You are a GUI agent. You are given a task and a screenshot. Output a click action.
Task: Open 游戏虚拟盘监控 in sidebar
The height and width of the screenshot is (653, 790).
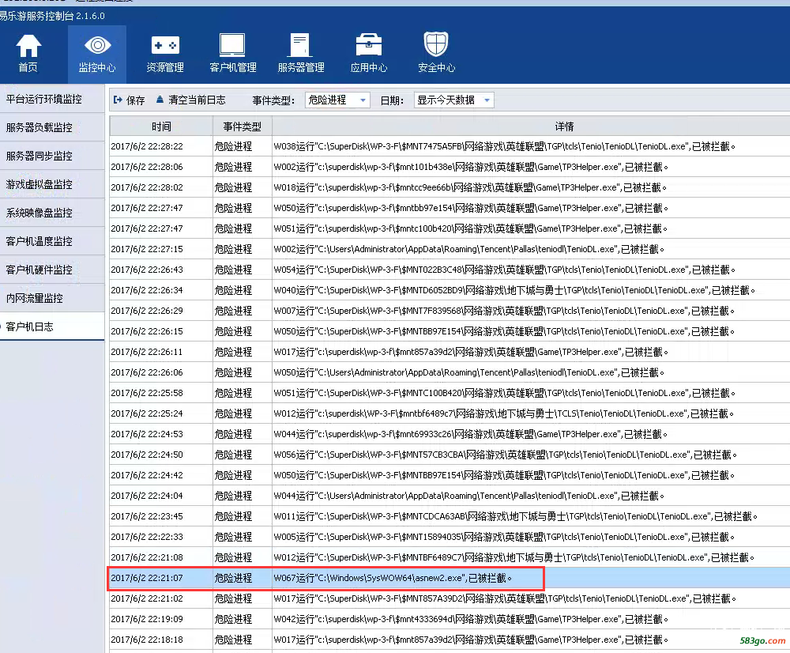tap(52, 184)
